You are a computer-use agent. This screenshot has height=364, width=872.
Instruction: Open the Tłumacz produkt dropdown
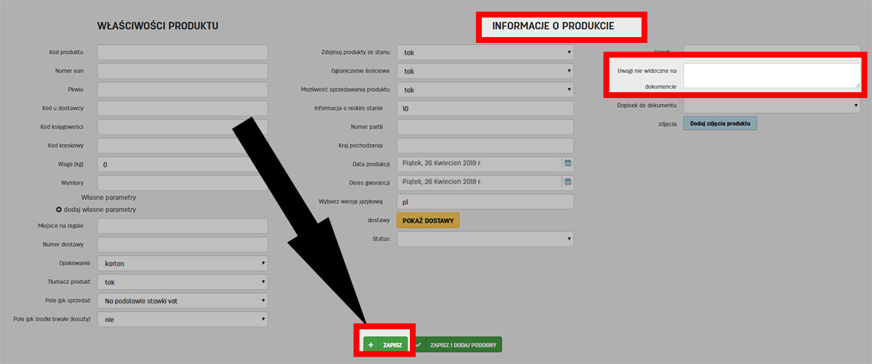pyautogui.click(x=182, y=282)
